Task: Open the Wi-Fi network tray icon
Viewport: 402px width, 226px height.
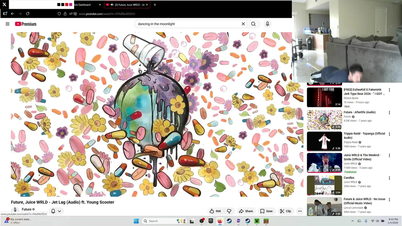Action: click(372, 221)
